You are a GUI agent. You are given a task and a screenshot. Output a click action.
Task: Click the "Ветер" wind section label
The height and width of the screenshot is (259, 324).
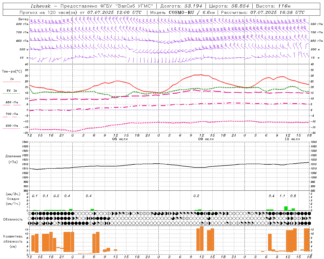(23, 19)
